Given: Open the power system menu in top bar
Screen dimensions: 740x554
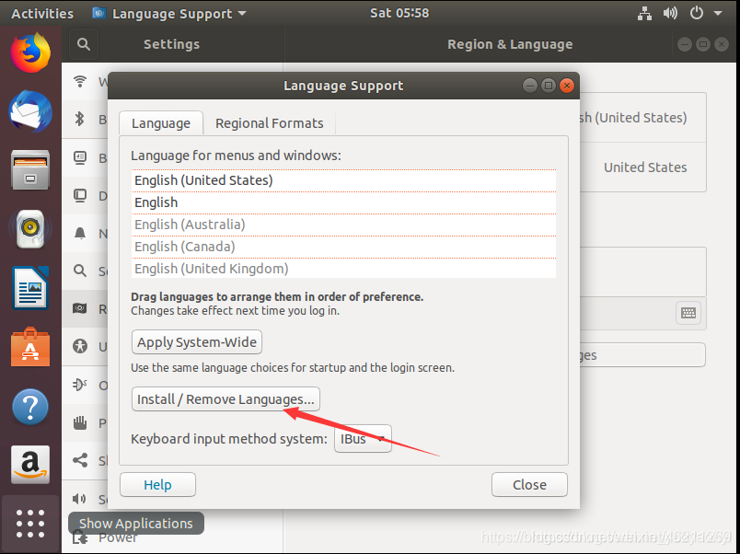Looking at the screenshot, I should click(x=697, y=13).
